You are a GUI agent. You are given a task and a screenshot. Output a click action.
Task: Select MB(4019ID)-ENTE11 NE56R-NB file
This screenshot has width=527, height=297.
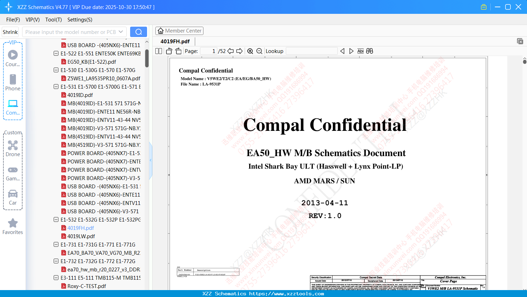coord(101,111)
